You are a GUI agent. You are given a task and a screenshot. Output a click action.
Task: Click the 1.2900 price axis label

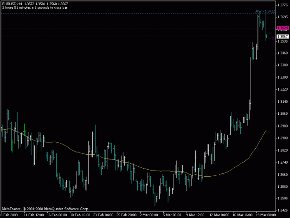[x=283, y=138]
